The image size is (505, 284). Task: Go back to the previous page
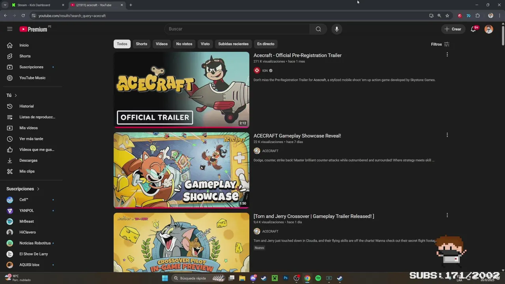[5, 16]
